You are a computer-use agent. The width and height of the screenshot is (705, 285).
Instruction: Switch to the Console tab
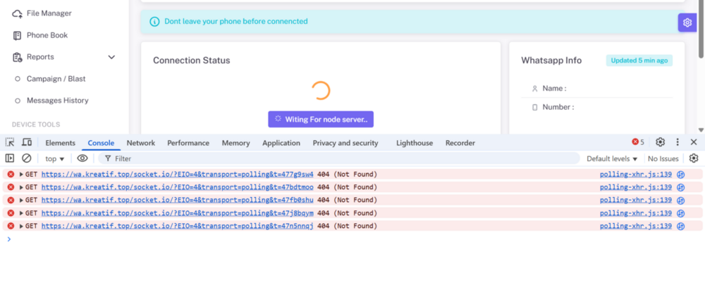tap(101, 143)
